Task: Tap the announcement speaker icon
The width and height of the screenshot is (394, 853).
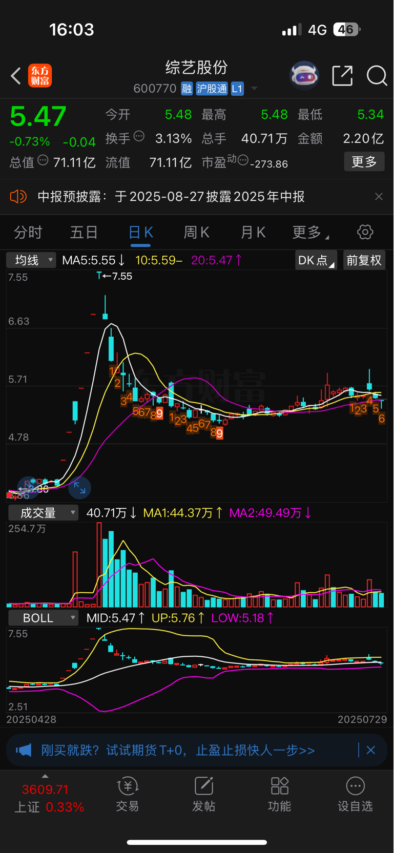Action: click(18, 197)
